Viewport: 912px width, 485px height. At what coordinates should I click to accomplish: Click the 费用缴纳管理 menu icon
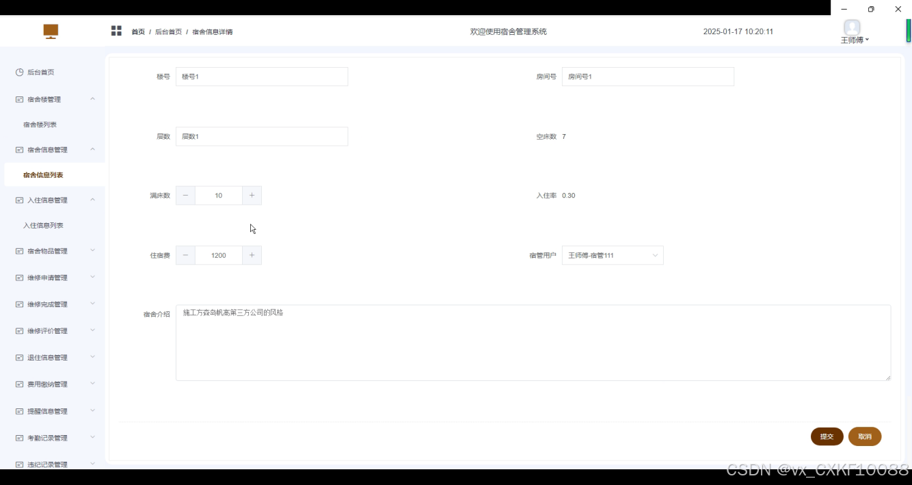20,384
